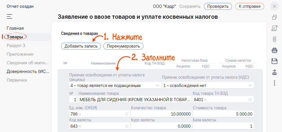The width and height of the screenshot is (282, 132).
Task: Open the currency code list
Action: tap(126, 126)
